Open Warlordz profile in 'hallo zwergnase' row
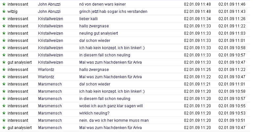The height and width of the screenshot is (132, 254). (x=46, y=70)
